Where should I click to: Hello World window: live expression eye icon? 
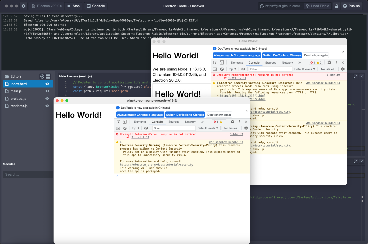(x=243, y=69)
